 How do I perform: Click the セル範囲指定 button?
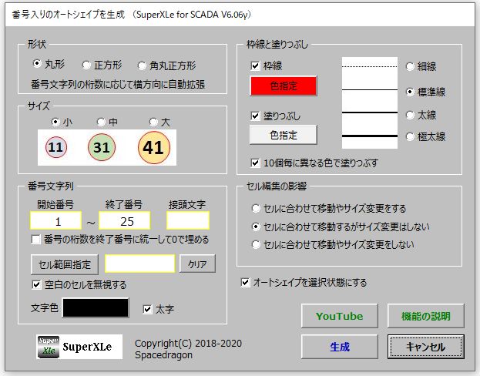click(65, 264)
